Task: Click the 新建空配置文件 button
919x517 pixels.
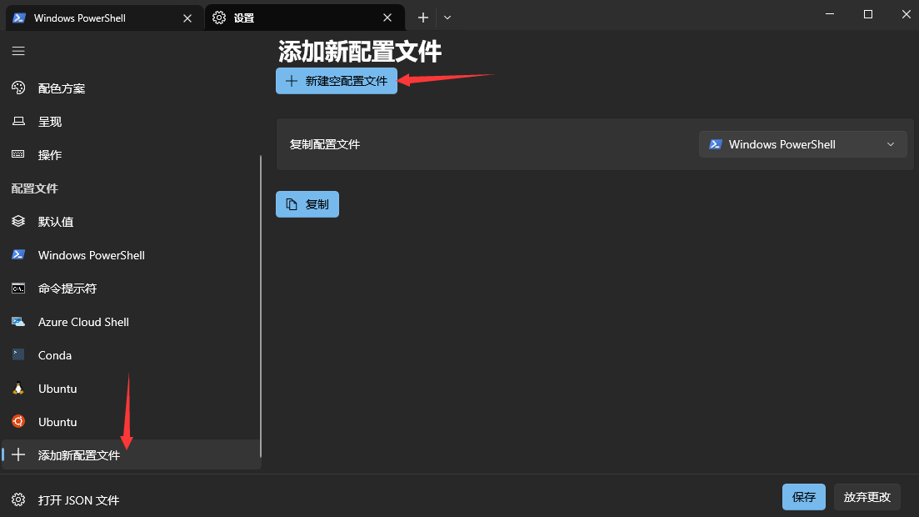Action: 337,81
